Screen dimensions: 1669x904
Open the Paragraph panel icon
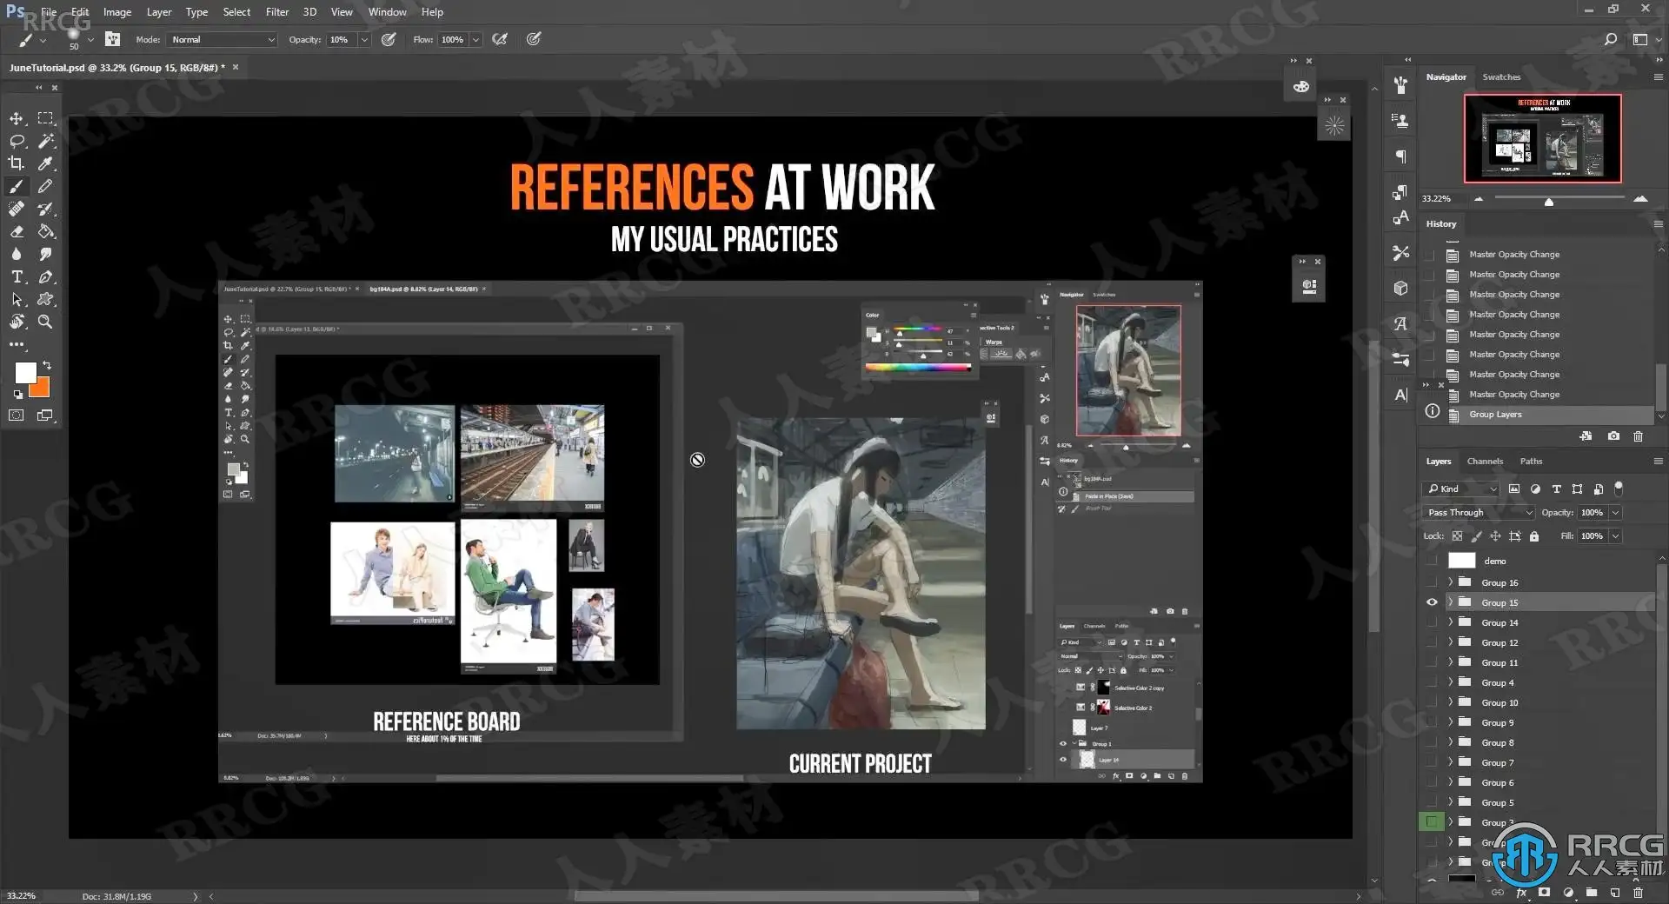pos(1400,156)
